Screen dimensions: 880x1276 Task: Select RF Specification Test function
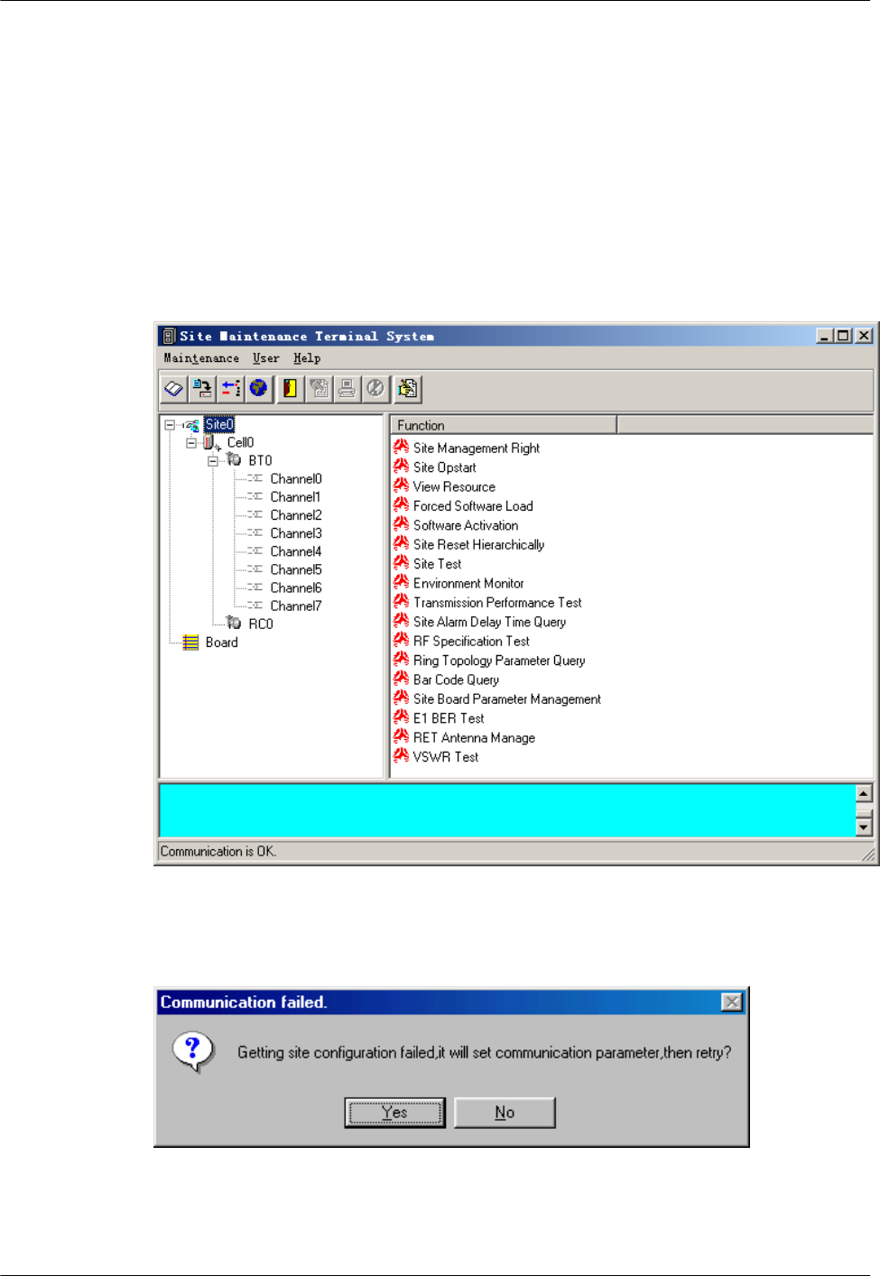coord(471,641)
